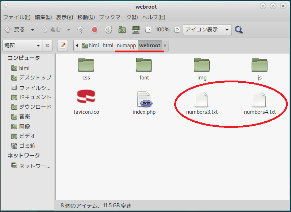The width and height of the screenshot is (291, 212).
Task: Reload the current folder view
Action: click(108, 30)
